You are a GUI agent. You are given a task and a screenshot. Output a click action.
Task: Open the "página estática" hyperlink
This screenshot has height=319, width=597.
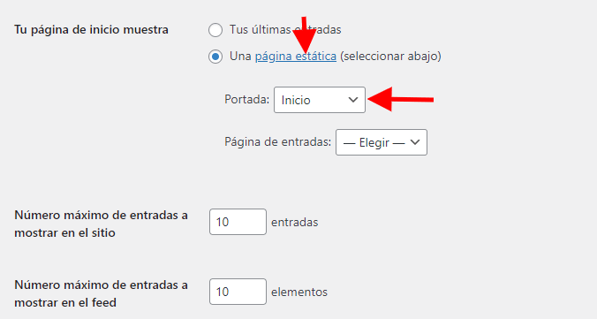point(296,57)
